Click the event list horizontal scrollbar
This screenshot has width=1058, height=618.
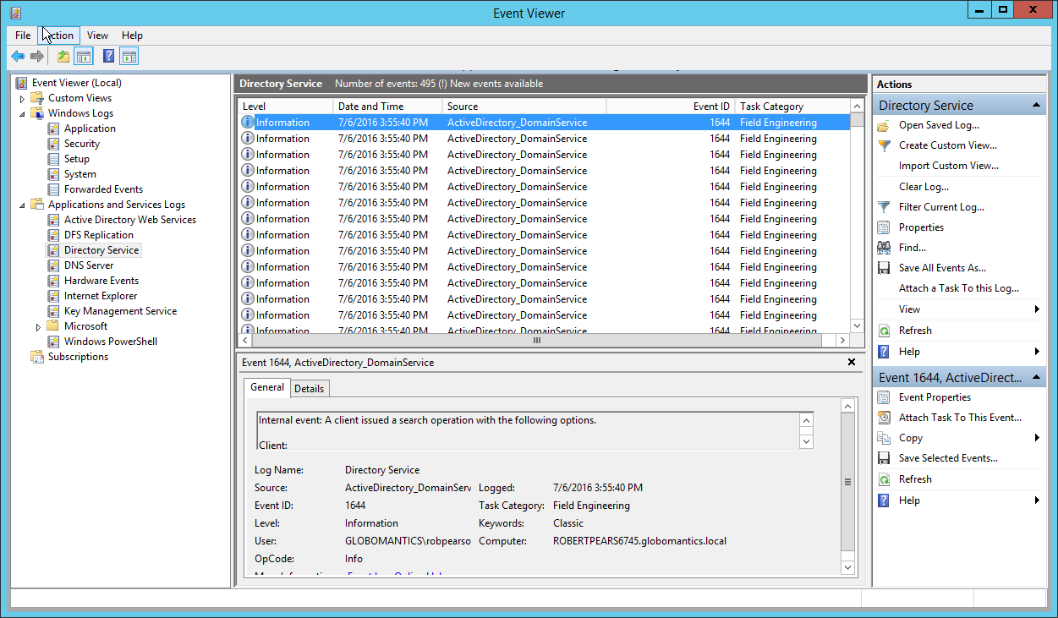point(536,340)
